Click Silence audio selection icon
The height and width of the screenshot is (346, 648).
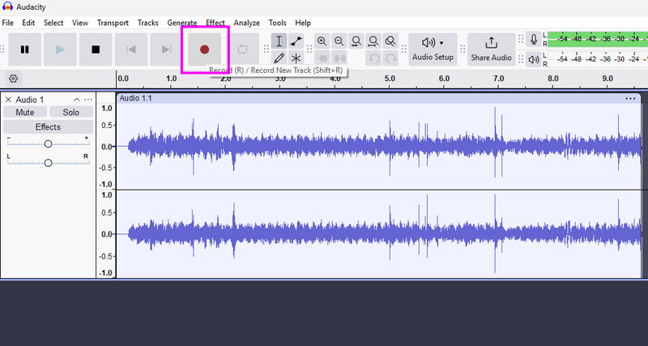(x=339, y=58)
